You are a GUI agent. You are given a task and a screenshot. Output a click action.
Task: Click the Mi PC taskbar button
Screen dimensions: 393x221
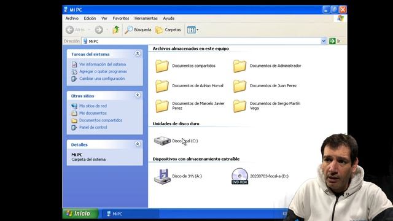point(130,214)
